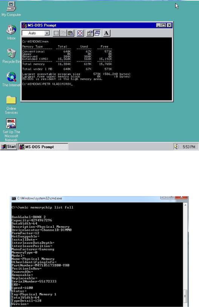199x307 pixels.
Task: Click the BankLabel=BANK 2 line
Action: tap(29, 217)
